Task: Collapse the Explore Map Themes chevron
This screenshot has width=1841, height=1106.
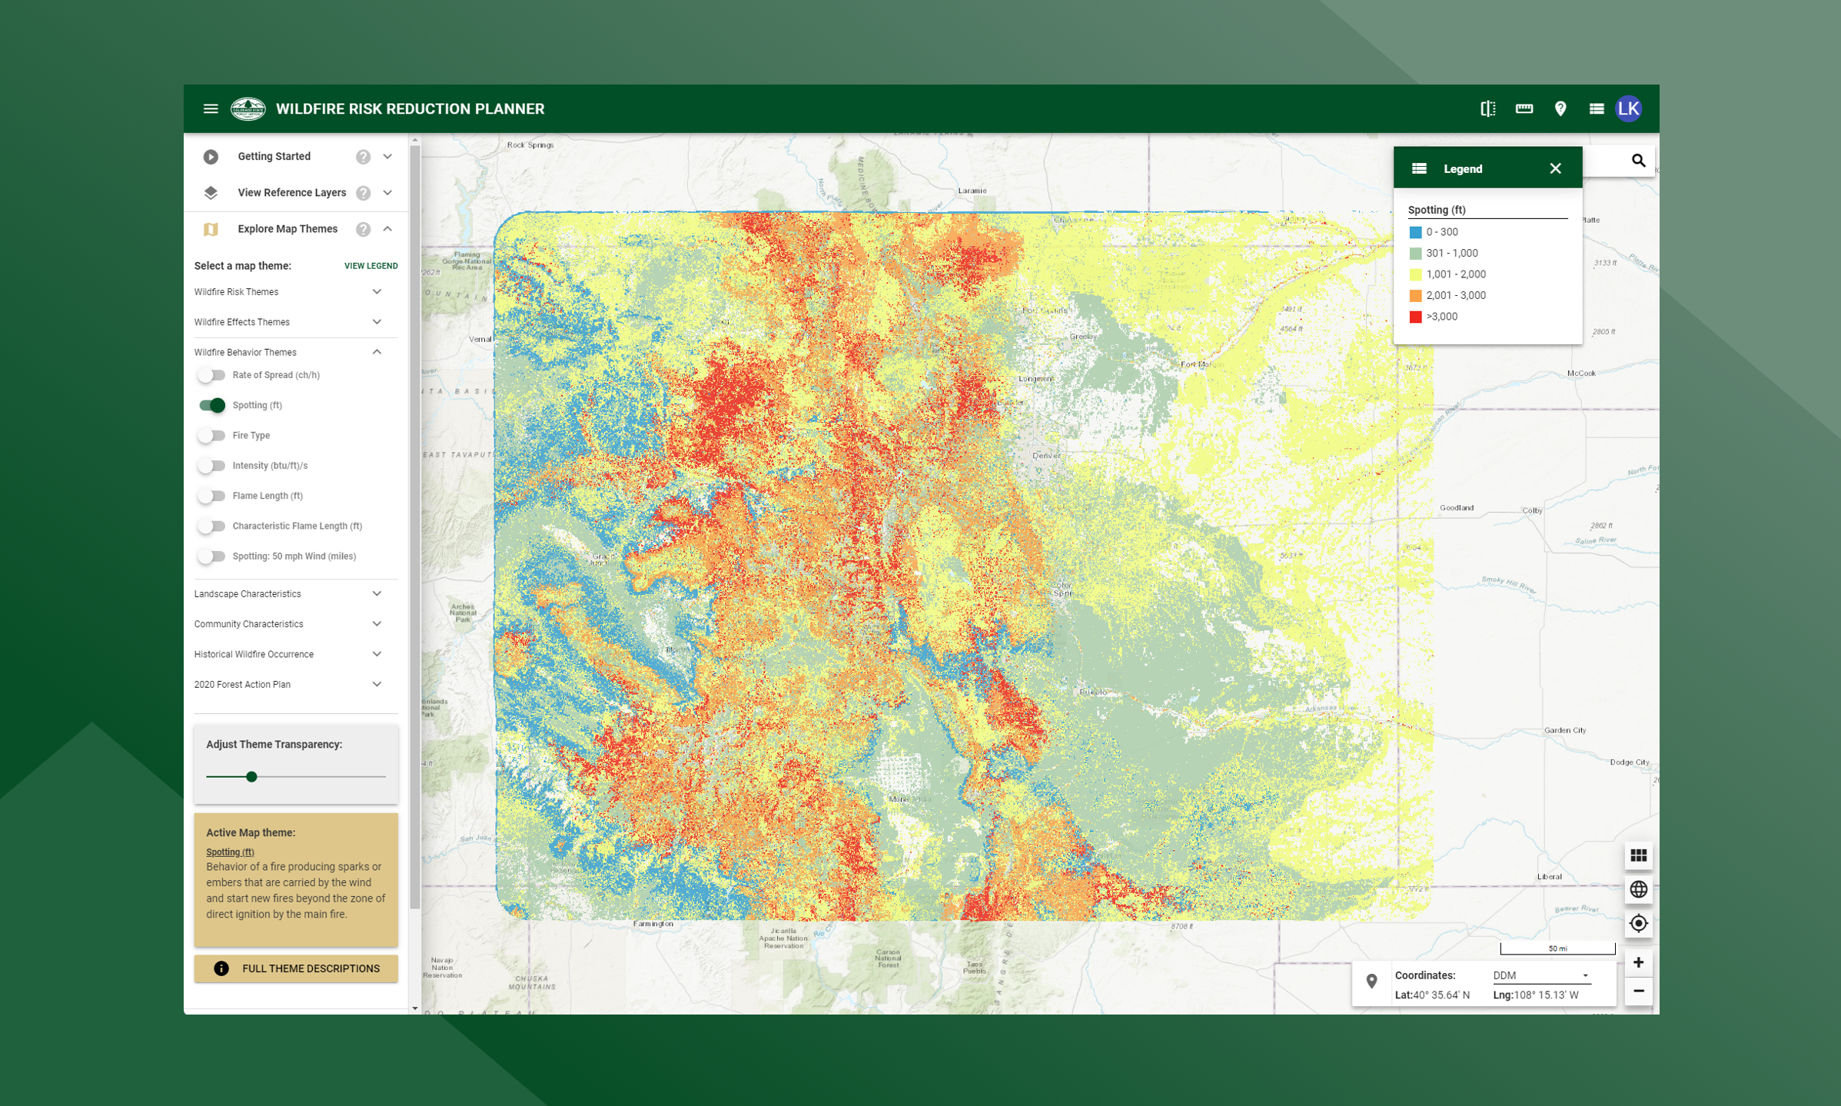Action: point(387,229)
